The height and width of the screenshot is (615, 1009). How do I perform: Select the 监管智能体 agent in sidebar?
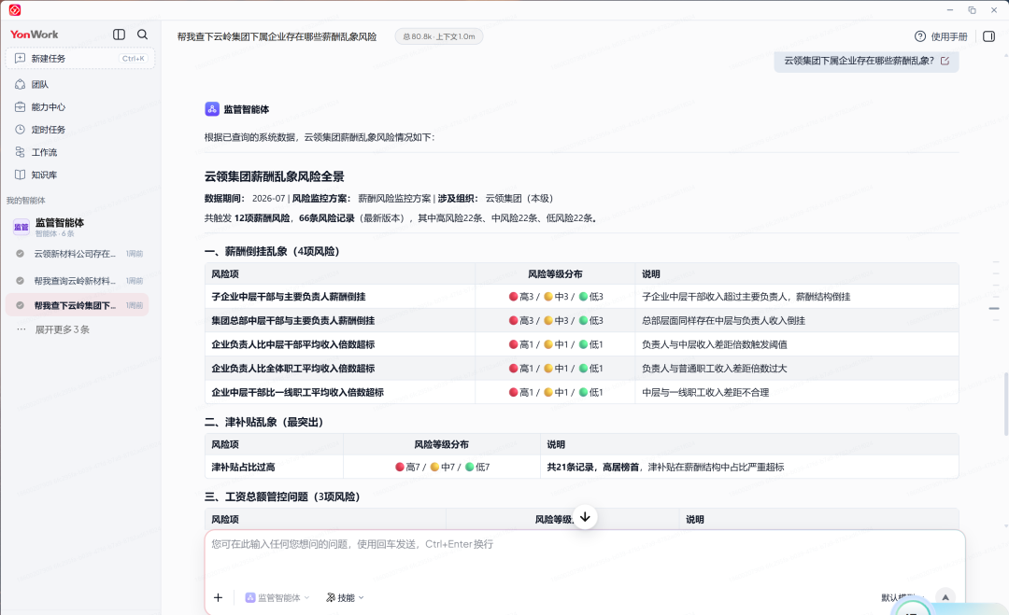[78, 226]
